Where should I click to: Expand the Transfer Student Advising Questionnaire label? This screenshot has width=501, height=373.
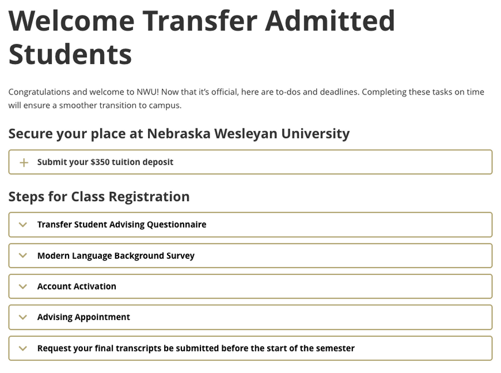122,225
